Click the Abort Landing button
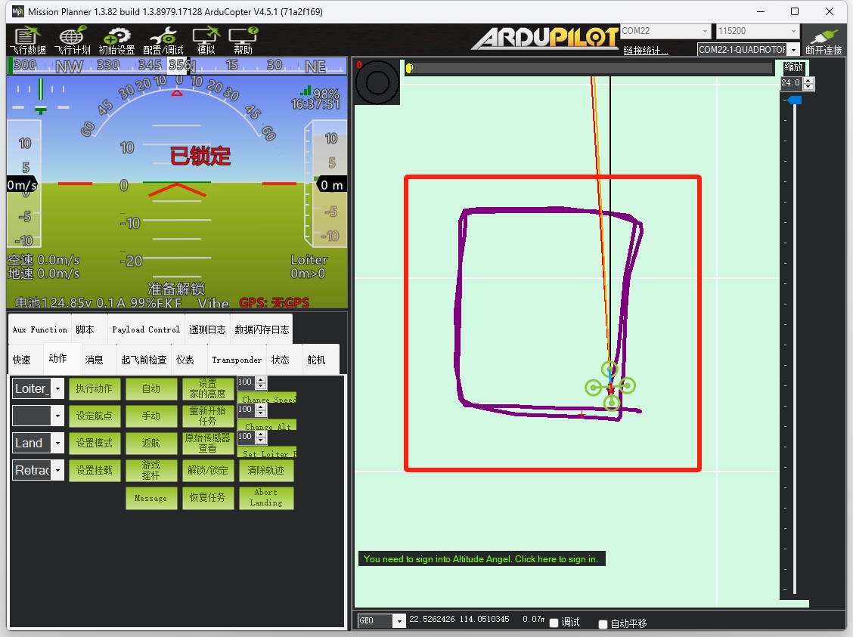The image size is (853, 637). 266,498
